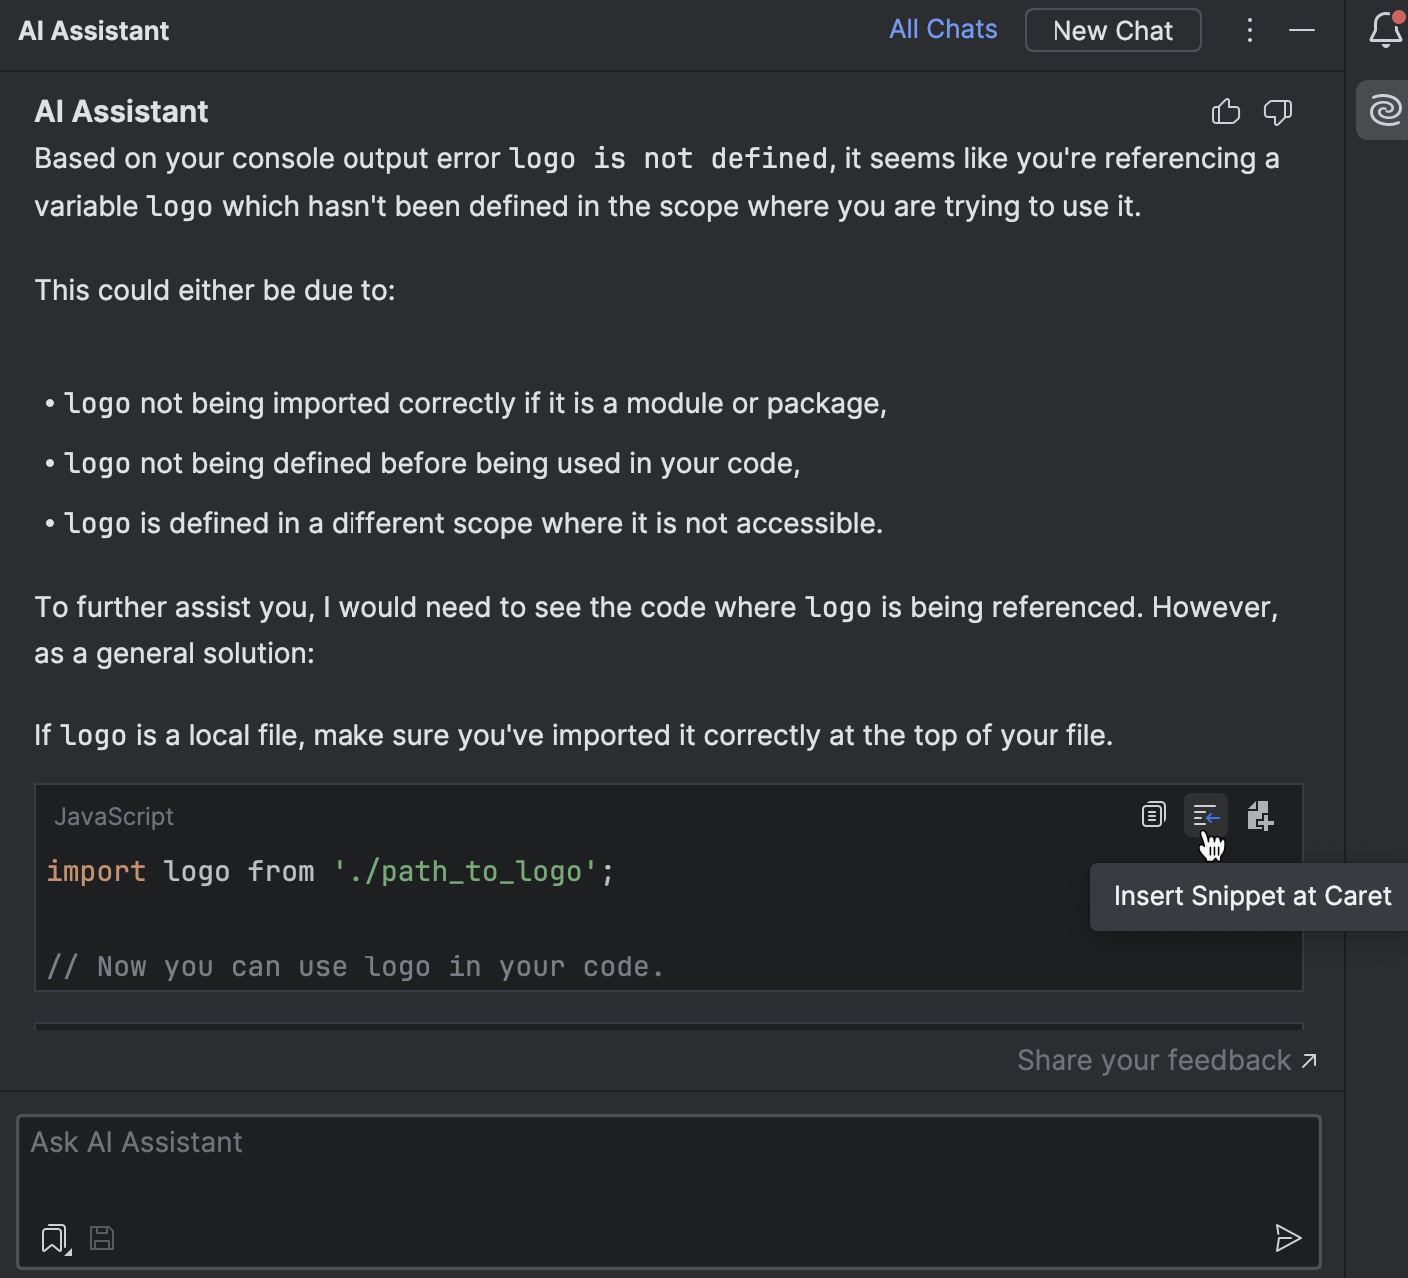The height and width of the screenshot is (1278, 1408).
Task: Click the import logo code line
Action: pos(331,872)
